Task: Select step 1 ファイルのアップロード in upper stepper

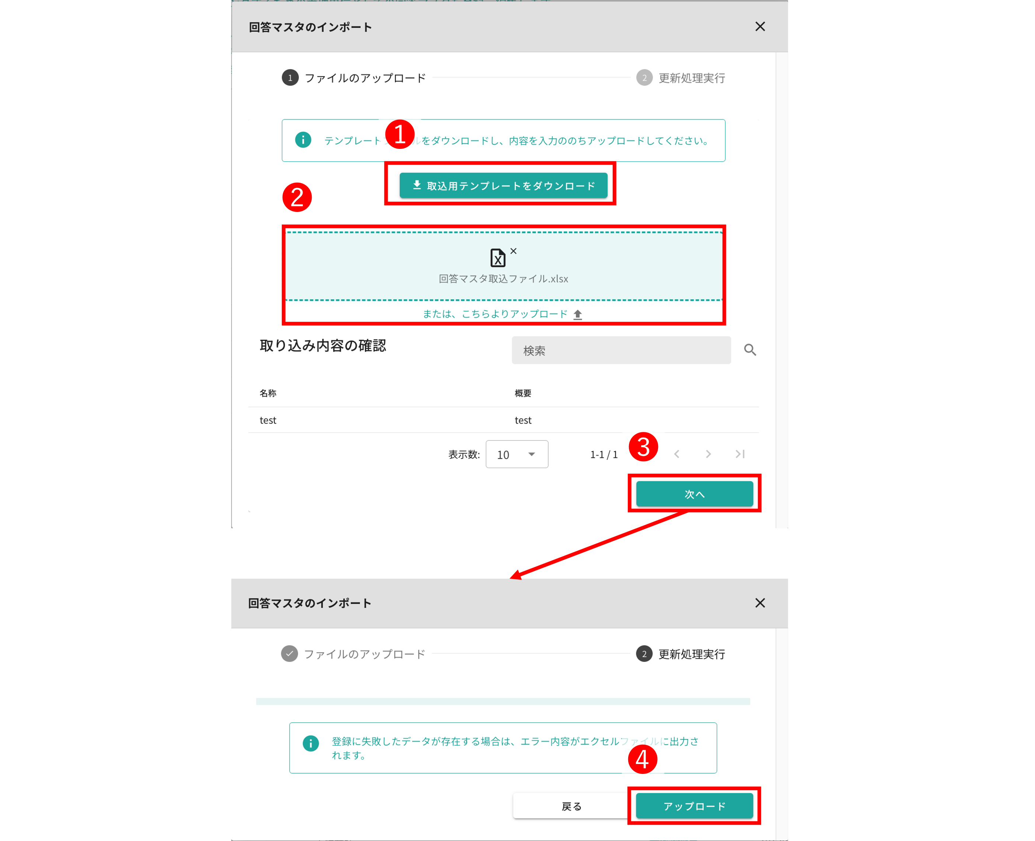Action: coord(354,78)
